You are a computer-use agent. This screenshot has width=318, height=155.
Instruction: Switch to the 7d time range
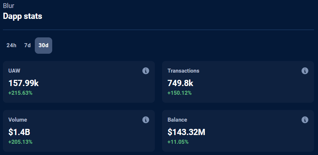(28, 45)
